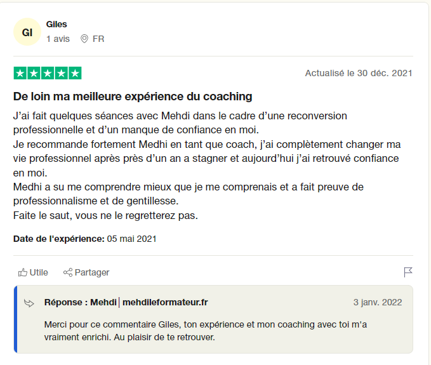Viewport: 431px width, 365px height.
Task: Click the five-star rating graphic
Action: coord(48,73)
